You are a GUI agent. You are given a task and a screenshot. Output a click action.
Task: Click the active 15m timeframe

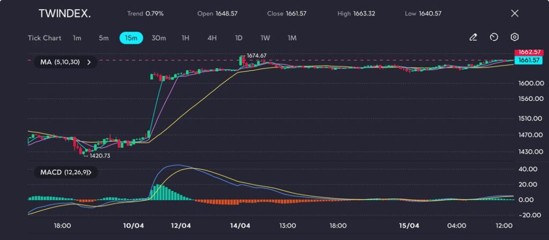131,38
